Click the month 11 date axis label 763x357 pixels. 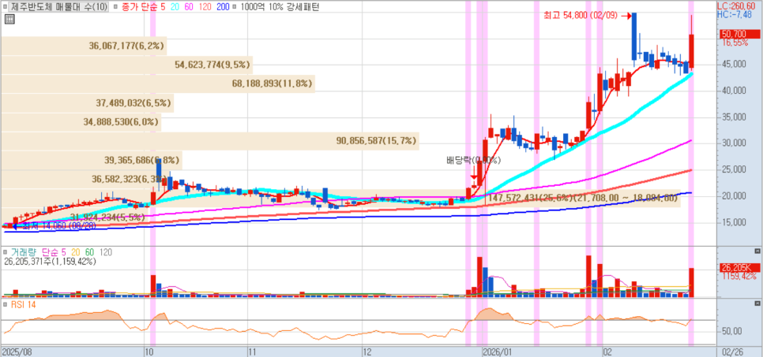pyautogui.click(x=252, y=351)
